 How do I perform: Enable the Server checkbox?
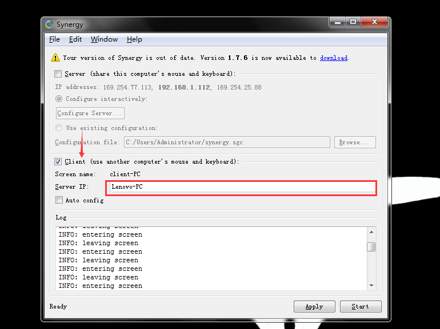click(58, 74)
